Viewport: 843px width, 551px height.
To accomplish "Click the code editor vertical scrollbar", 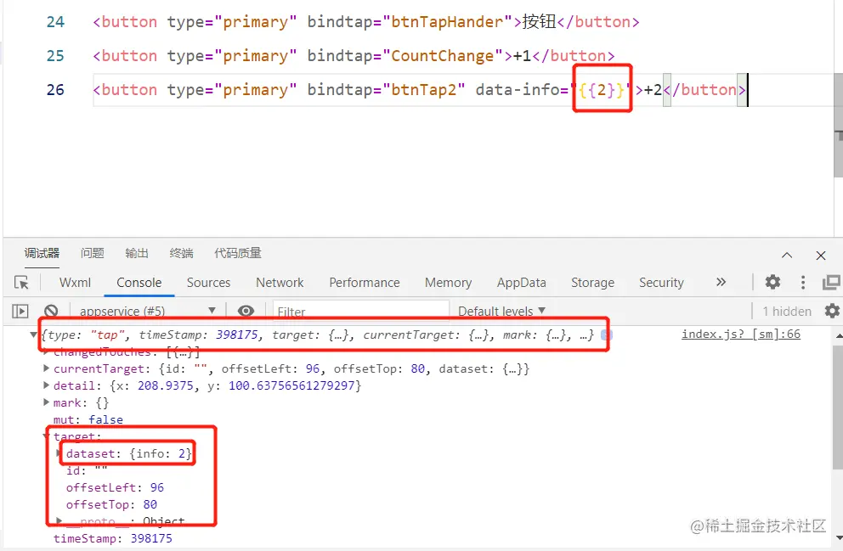I will (x=838, y=125).
